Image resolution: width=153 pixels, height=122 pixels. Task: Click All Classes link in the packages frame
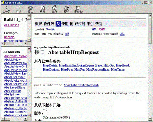tap(11, 25)
